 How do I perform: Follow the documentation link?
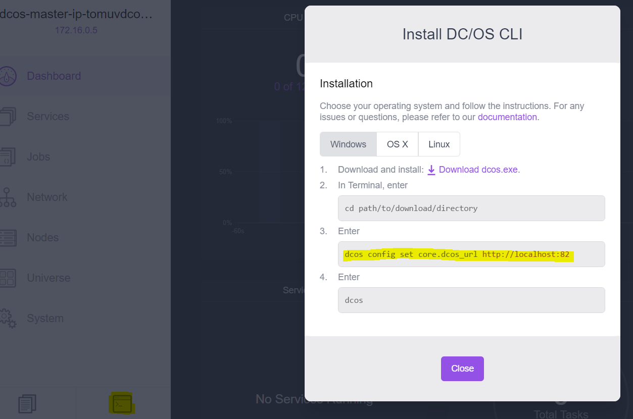(507, 117)
